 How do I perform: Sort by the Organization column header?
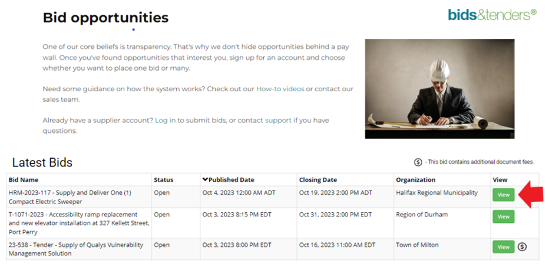[x=416, y=180]
